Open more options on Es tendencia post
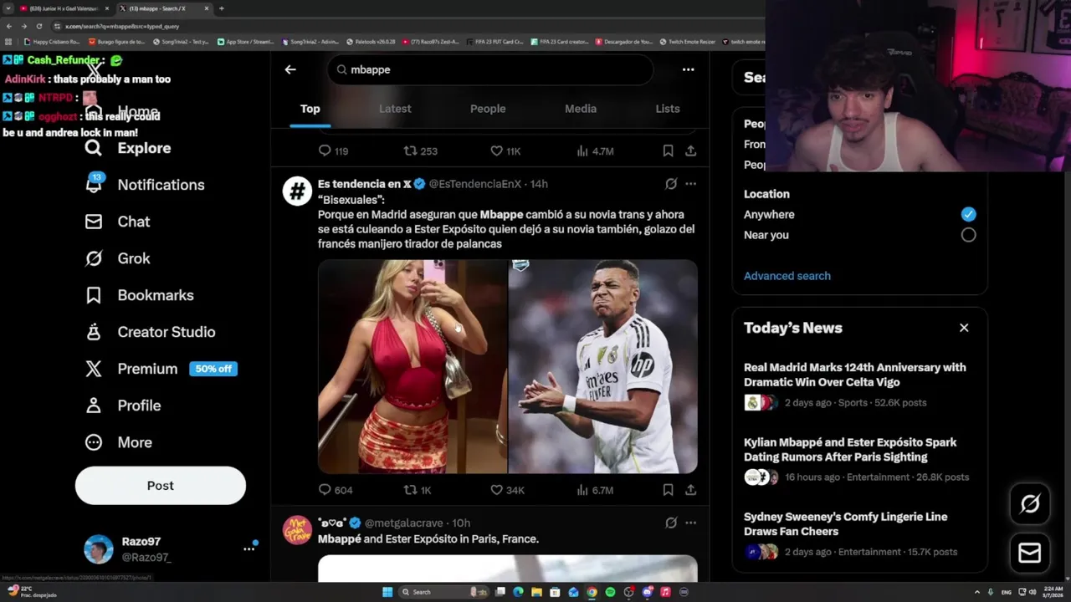Viewport: 1071px width, 602px height. point(690,184)
